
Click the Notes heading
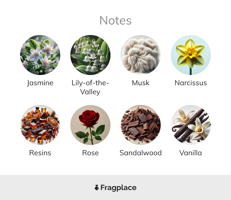point(115,20)
